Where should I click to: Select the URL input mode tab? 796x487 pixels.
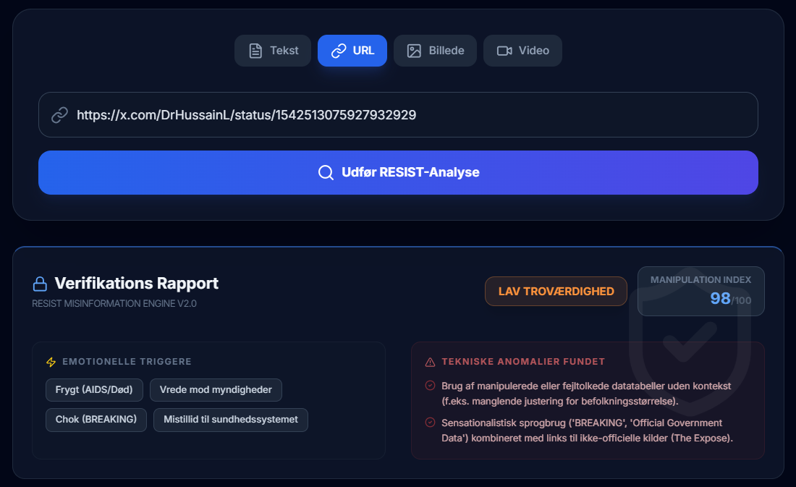(x=352, y=51)
